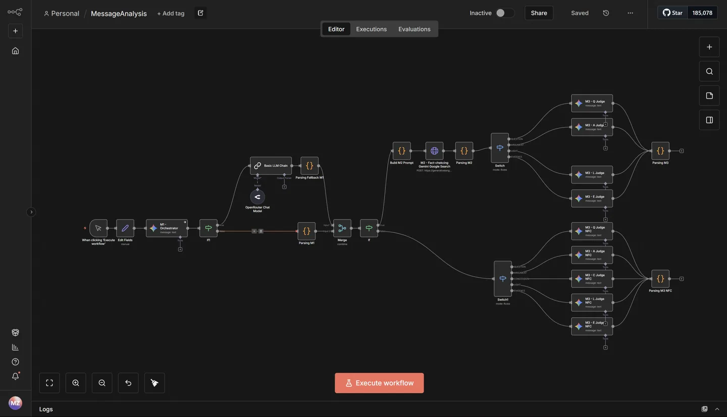Image resolution: width=727 pixels, height=417 pixels.
Task: Select the Parsing M3 NFC node
Action: [x=660, y=279]
